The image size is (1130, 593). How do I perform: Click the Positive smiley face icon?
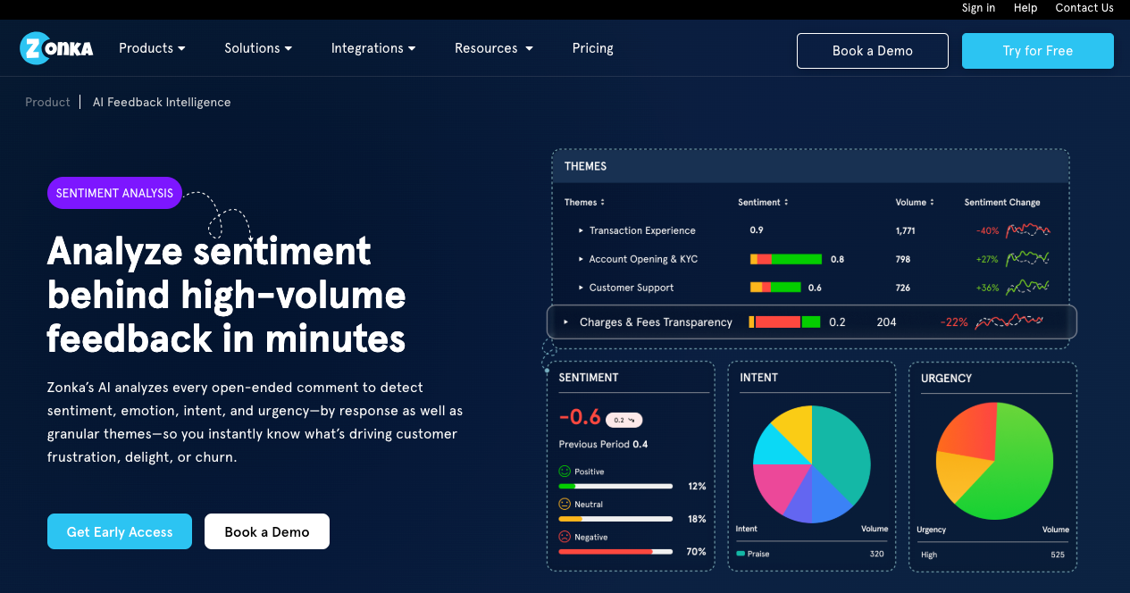tap(565, 471)
